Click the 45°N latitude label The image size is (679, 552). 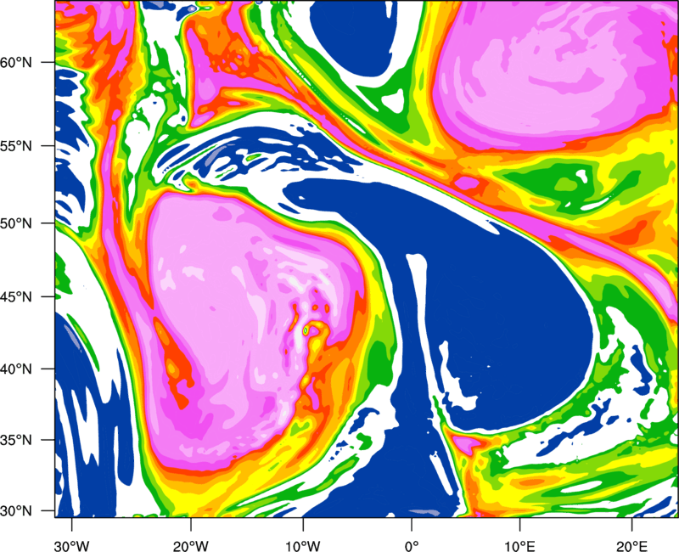[16, 296]
